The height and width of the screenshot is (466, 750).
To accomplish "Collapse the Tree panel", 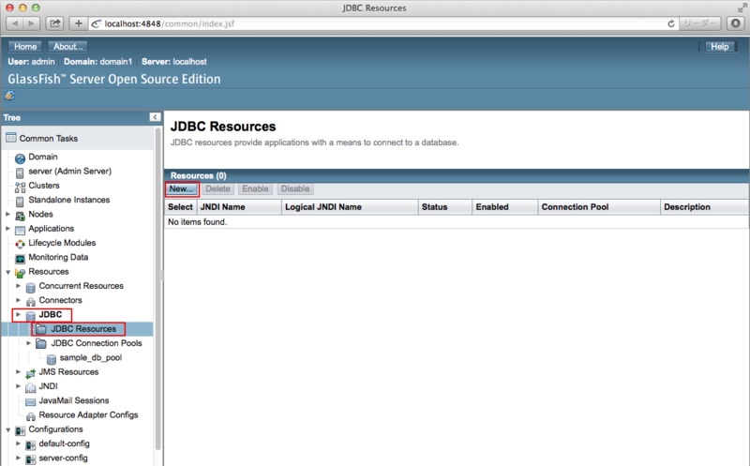I will click(155, 117).
